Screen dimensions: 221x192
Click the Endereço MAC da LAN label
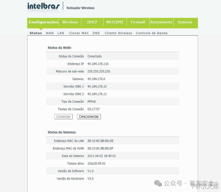[69, 141]
